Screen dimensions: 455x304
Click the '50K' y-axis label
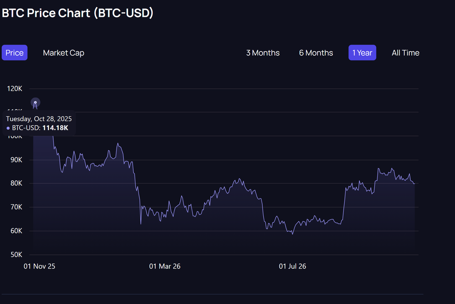pos(16,255)
